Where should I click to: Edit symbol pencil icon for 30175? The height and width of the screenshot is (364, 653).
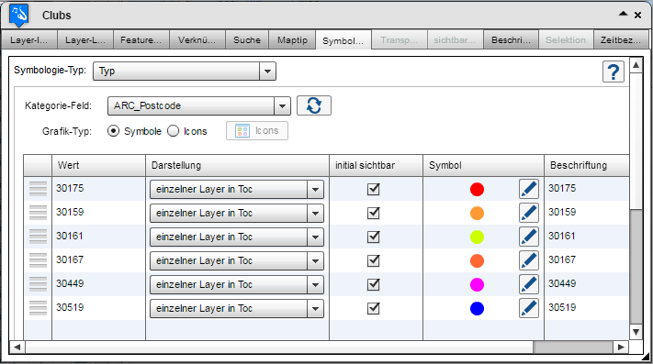click(529, 189)
